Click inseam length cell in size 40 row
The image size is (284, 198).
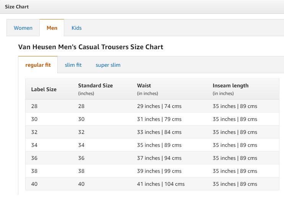click(235, 184)
